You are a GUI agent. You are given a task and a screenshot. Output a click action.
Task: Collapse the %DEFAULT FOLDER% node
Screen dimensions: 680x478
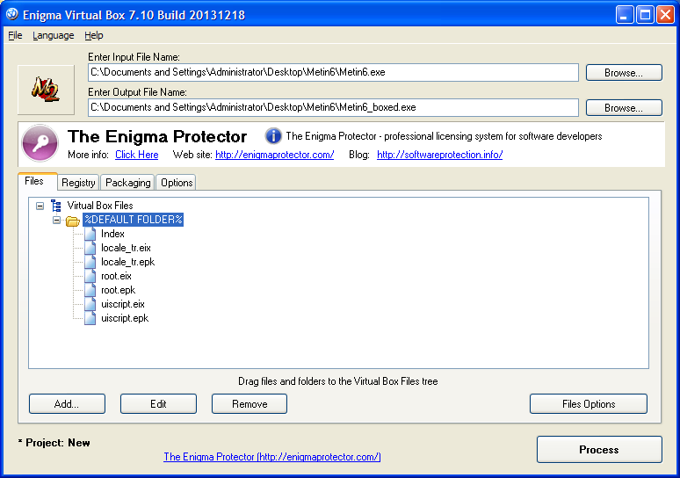[56, 220]
